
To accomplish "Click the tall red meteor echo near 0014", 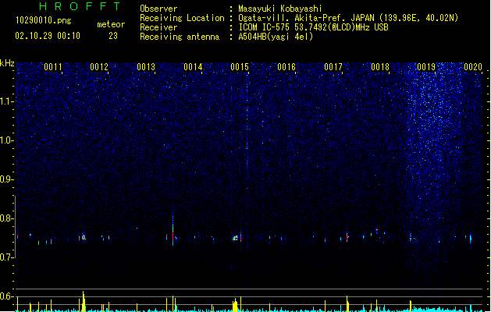I will (173, 230).
